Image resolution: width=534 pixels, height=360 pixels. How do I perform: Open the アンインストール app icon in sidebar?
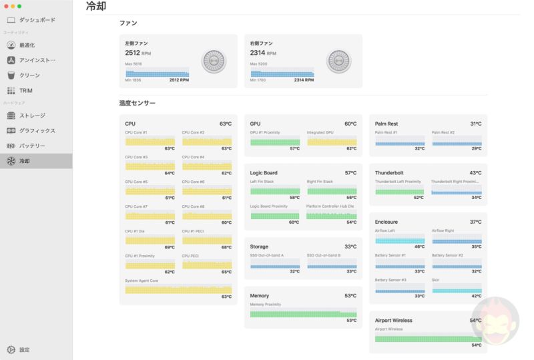tap(11, 60)
